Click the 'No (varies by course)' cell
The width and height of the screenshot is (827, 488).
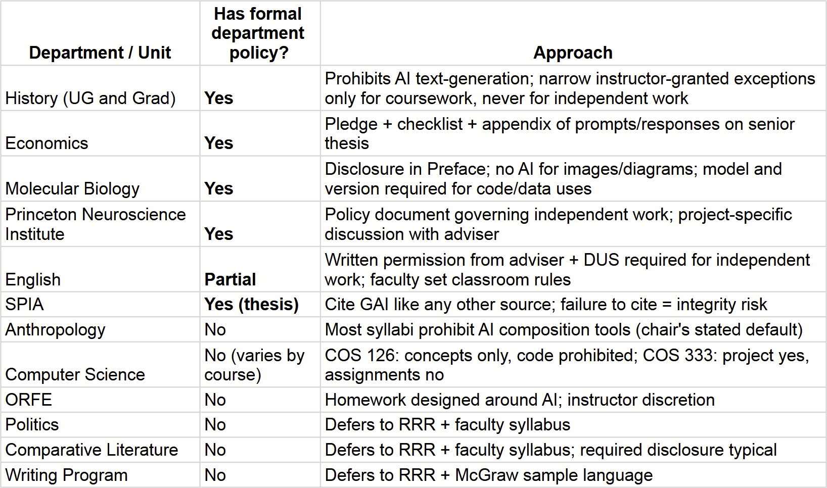260,365
